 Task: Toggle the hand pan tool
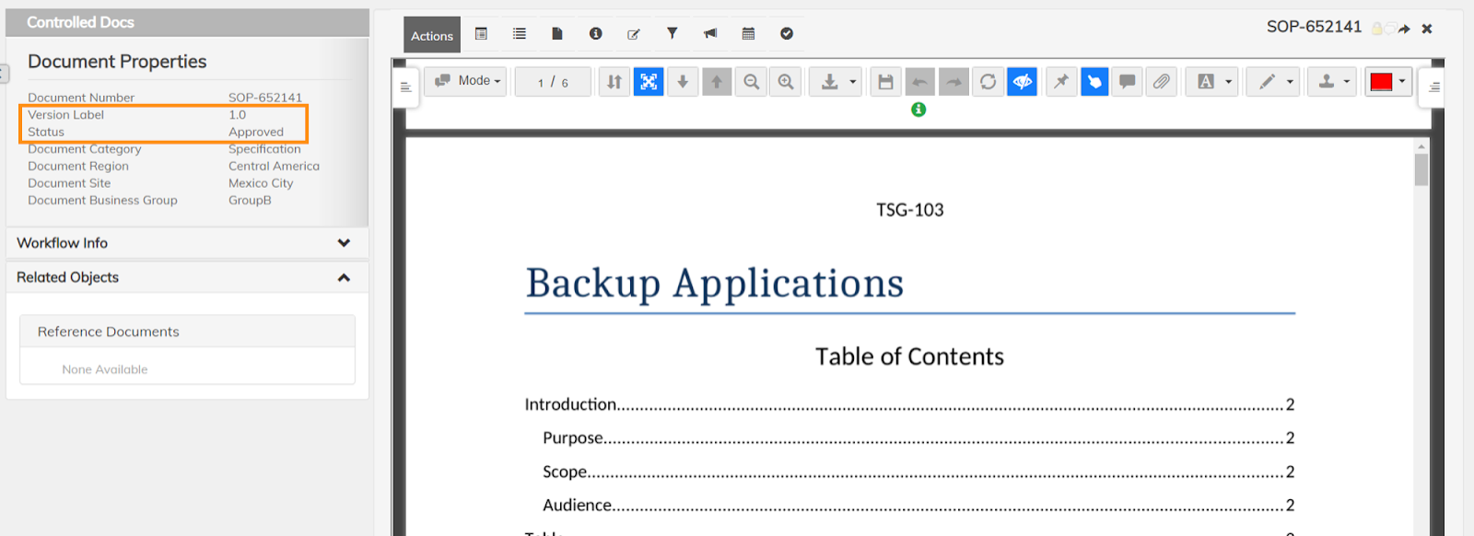point(1094,82)
